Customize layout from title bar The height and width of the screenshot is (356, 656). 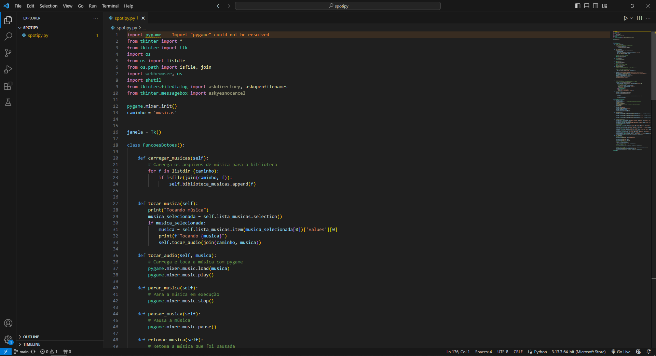click(x=604, y=6)
